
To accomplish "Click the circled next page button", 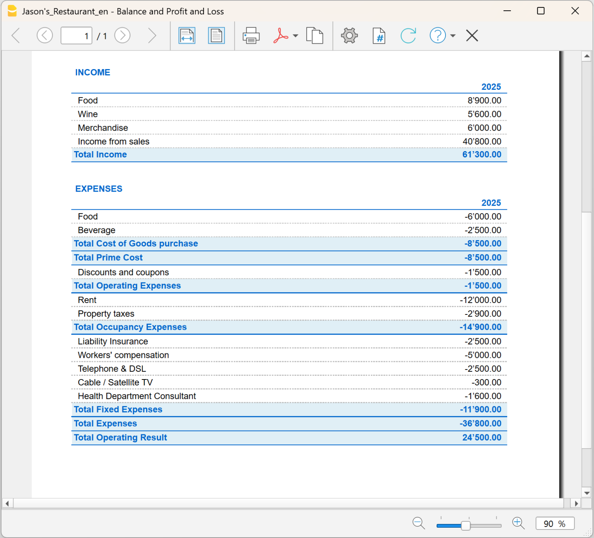I will [122, 36].
